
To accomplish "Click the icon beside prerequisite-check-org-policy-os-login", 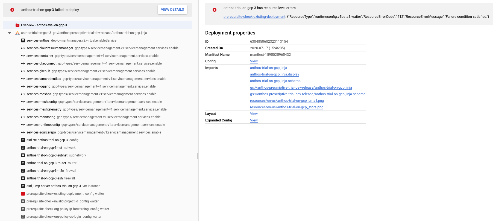I will [x=23, y=217].
